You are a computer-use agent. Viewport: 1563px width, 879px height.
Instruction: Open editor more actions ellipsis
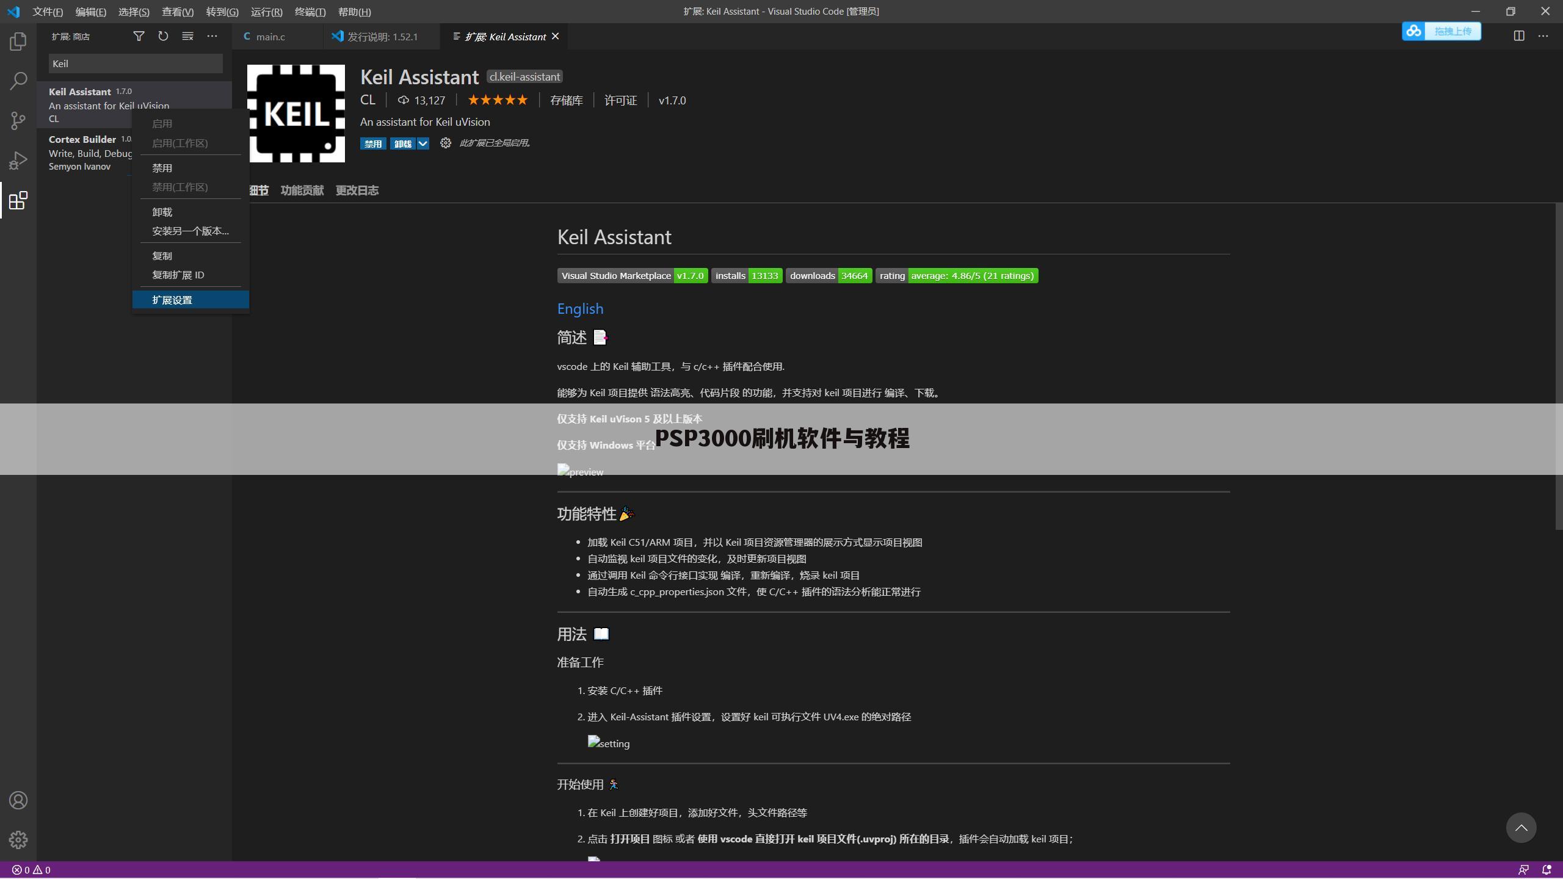pos(1543,36)
